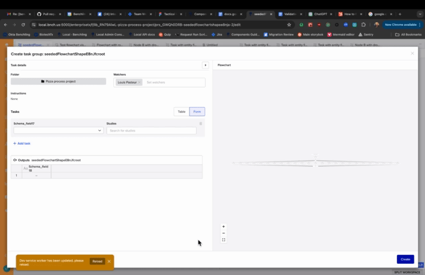Click the Split Workspace button
425x275 pixels.
pyautogui.click(x=407, y=272)
